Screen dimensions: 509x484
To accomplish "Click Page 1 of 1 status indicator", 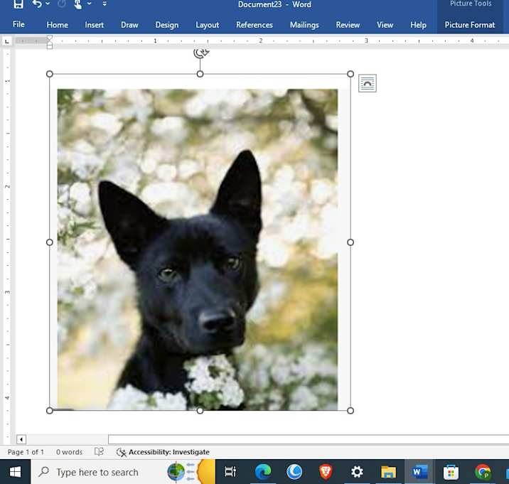I will [26, 452].
